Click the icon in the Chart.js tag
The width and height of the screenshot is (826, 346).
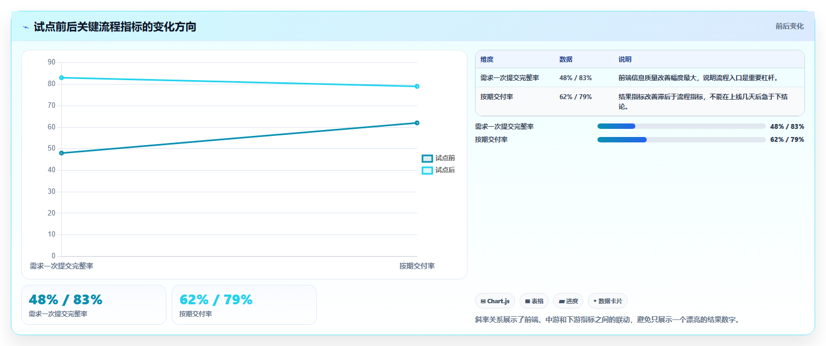483,301
